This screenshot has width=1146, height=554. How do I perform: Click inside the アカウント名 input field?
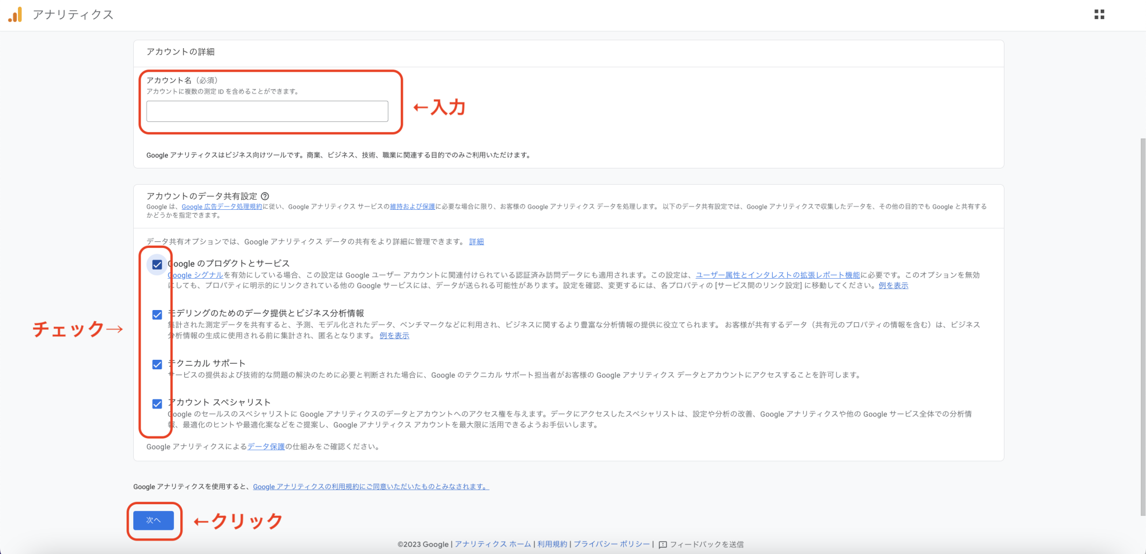tap(266, 111)
